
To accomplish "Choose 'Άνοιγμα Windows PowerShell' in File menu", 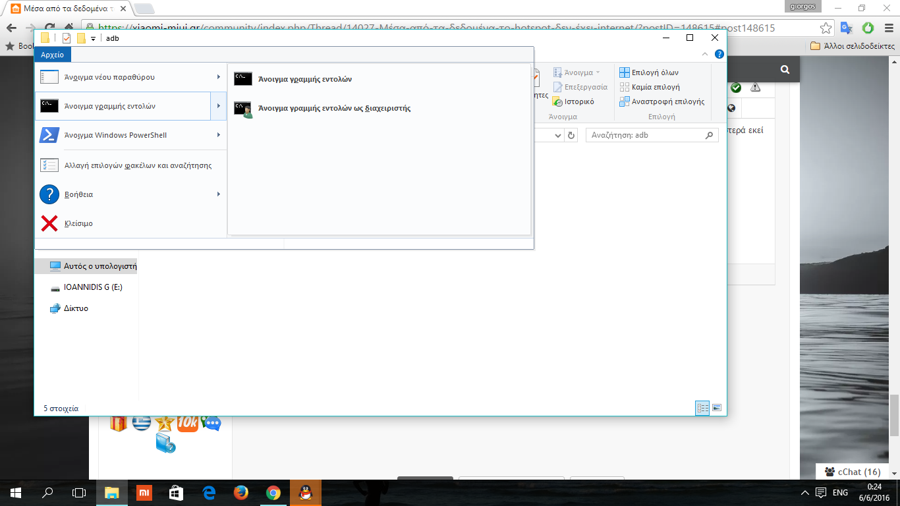I will [x=115, y=135].
